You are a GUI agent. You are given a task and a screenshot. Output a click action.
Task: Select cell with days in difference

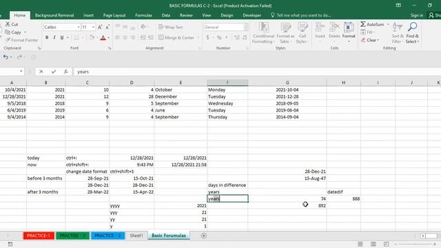point(227,185)
